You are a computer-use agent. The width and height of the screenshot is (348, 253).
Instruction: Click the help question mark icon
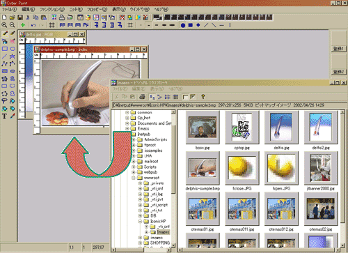203,97
